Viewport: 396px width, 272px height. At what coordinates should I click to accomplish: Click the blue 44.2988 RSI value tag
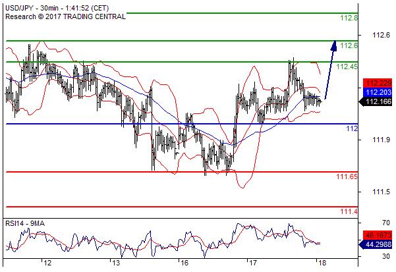(376, 244)
